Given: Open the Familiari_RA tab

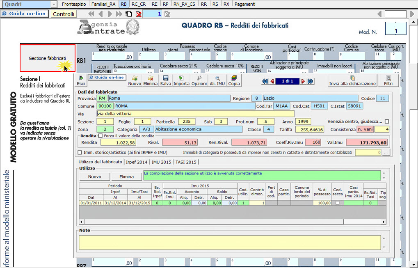Looking at the screenshot, I should click(x=103, y=4).
